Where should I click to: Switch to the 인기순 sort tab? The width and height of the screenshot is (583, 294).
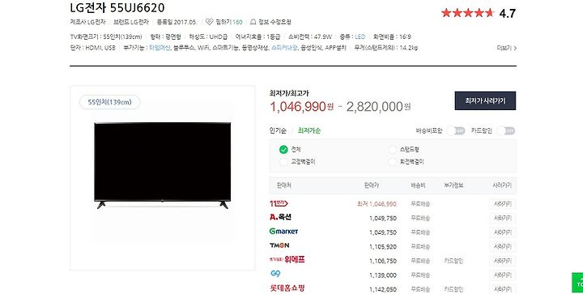278,131
